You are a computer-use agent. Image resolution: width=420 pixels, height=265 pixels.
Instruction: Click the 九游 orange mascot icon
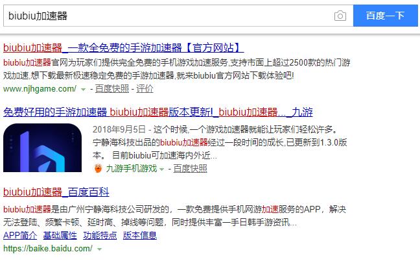click(98, 169)
